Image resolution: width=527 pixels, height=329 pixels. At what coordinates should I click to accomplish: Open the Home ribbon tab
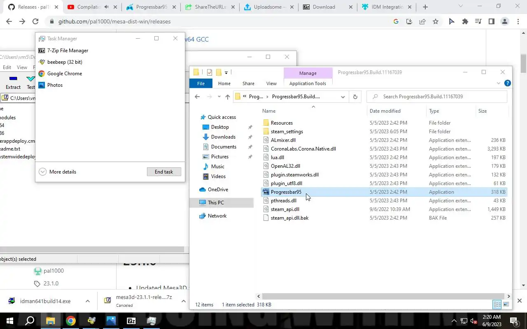(x=224, y=83)
